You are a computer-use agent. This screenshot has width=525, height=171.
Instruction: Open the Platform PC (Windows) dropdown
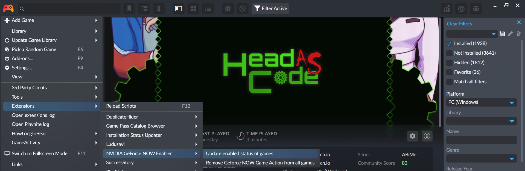[x=482, y=102]
